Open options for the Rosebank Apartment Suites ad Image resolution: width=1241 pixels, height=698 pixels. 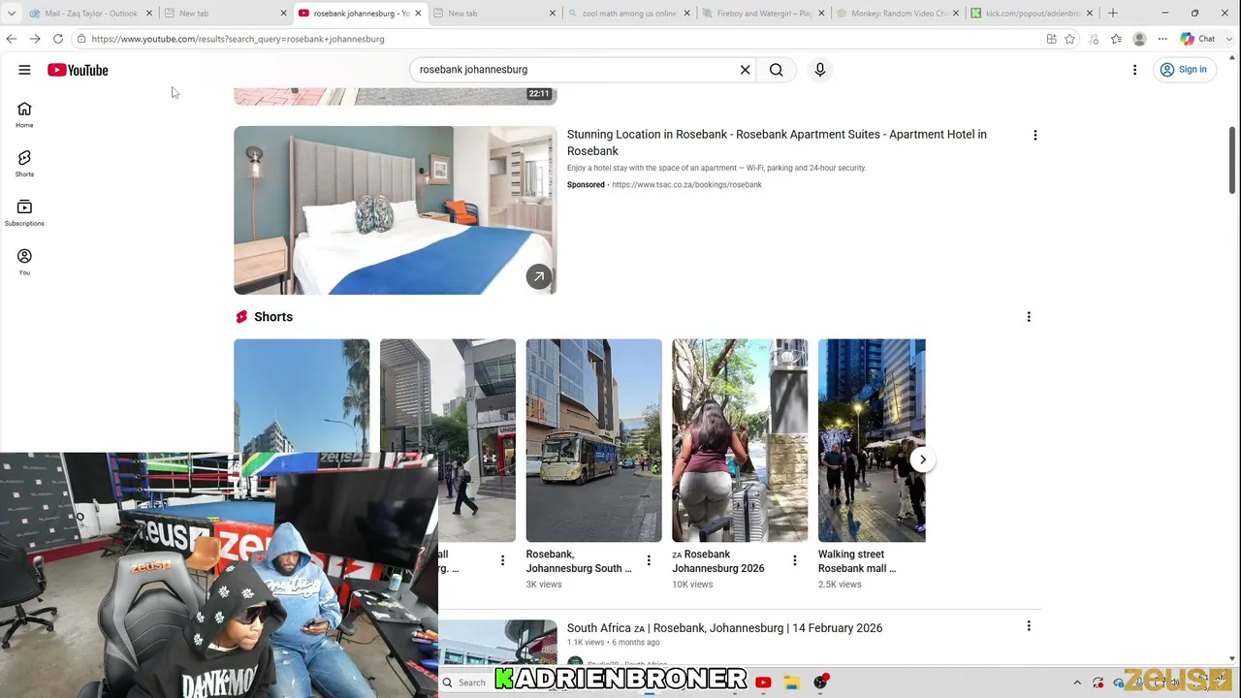[1034, 135]
